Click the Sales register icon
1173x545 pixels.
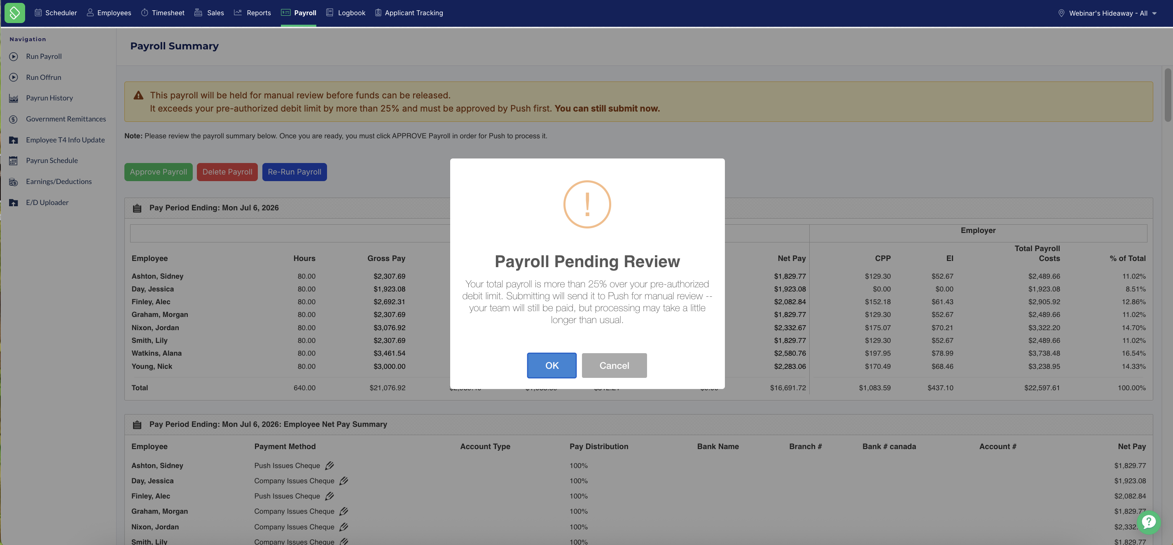click(198, 13)
